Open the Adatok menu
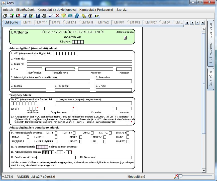The image size is (217, 181). point(8,10)
